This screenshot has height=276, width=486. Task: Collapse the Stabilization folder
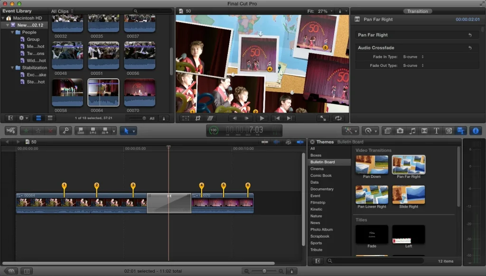point(12,67)
